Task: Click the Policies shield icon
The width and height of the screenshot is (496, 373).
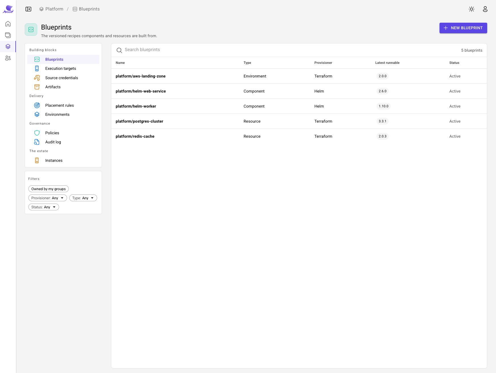Action: [x=37, y=133]
